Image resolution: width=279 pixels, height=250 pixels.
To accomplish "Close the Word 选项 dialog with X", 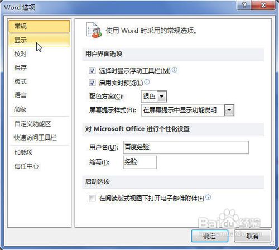I will coord(263,5).
